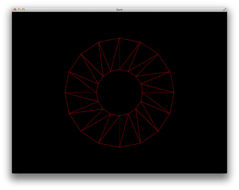The width and height of the screenshot is (239, 190).
Task: Click the rightmost vertex of the outer ring
Action: point(174,93)
